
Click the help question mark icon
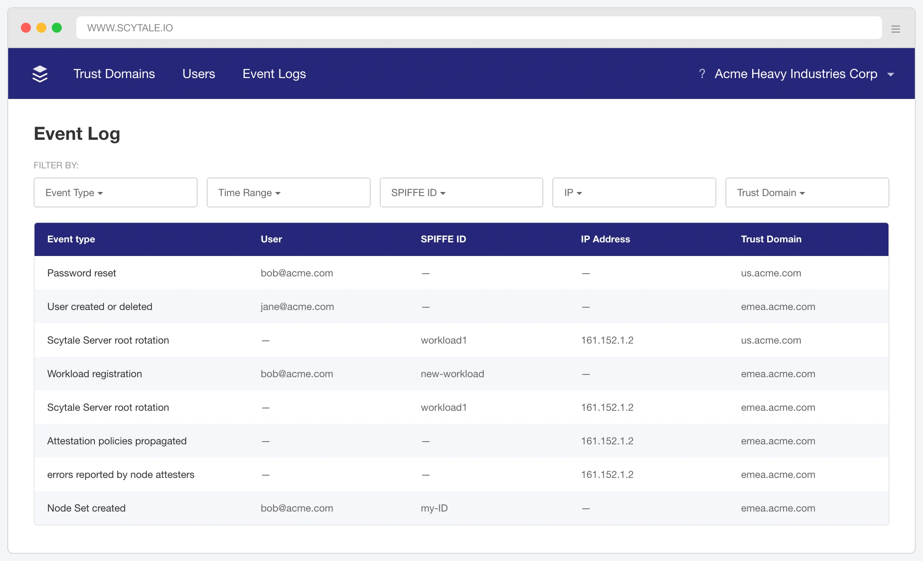coord(702,74)
